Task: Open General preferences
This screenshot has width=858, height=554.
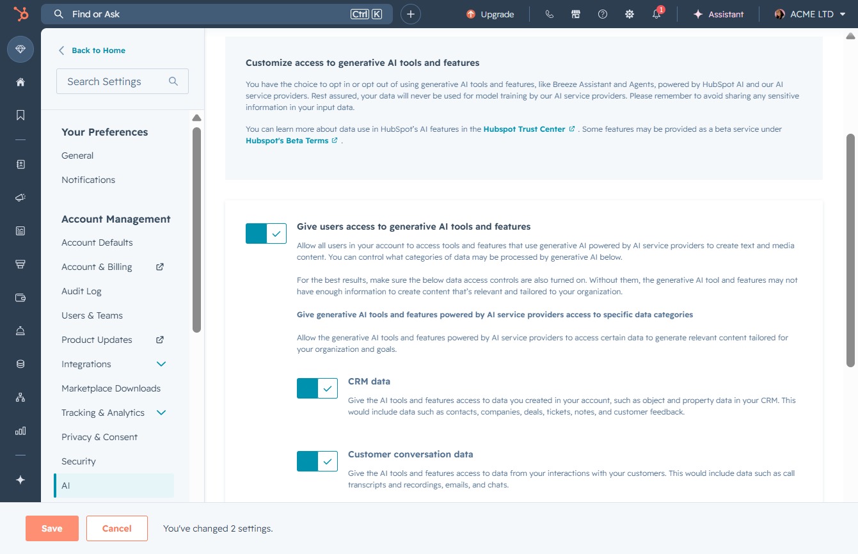Action: click(77, 155)
